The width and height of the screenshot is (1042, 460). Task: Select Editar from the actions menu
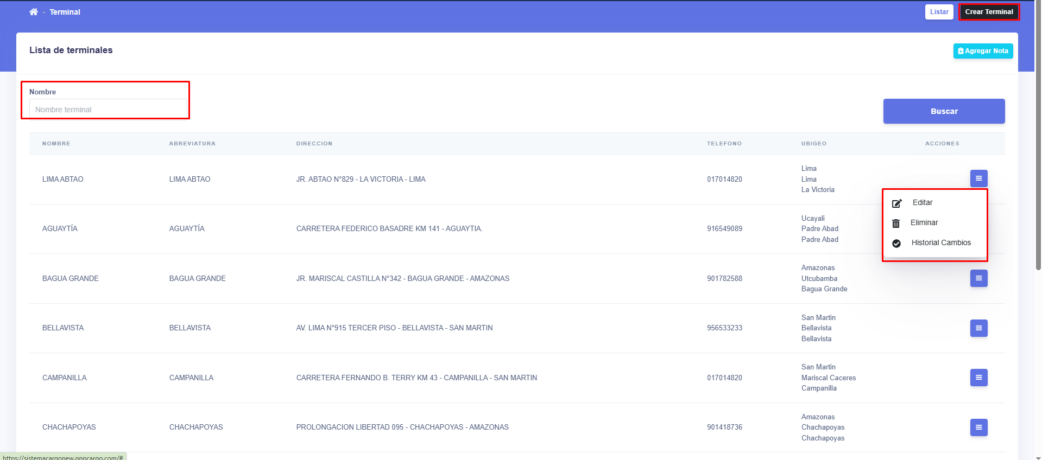point(923,203)
